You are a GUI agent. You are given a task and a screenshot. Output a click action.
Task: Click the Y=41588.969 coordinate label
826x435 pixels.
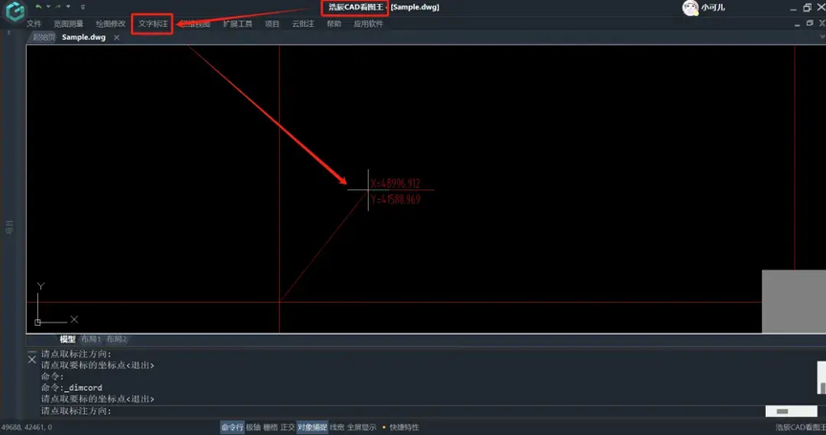coord(396,200)
